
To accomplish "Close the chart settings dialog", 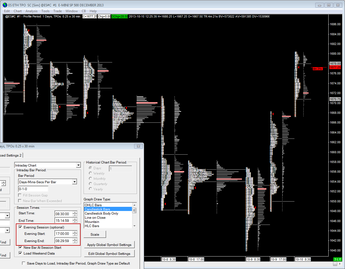I will [x=138, y=146].
